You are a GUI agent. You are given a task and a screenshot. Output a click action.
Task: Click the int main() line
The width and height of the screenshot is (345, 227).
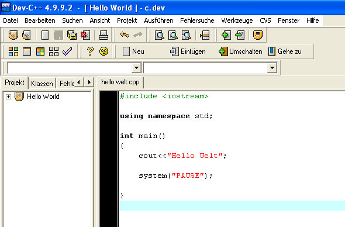pos(143,136)
